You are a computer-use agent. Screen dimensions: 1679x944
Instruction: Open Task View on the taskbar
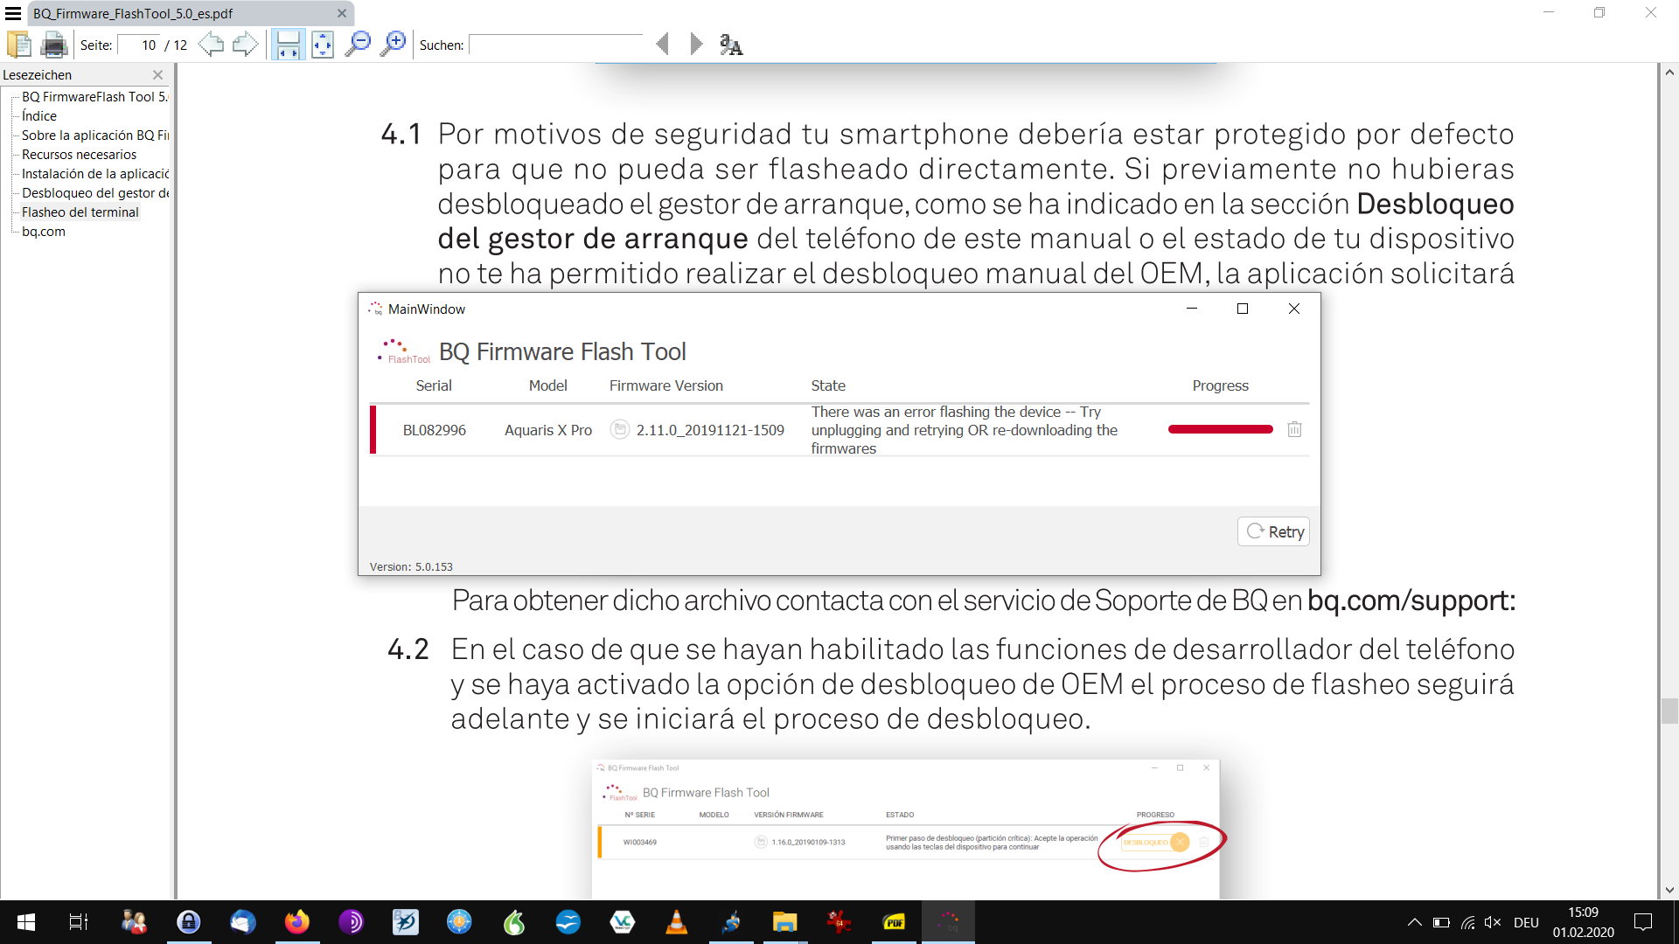pos(79,922)
